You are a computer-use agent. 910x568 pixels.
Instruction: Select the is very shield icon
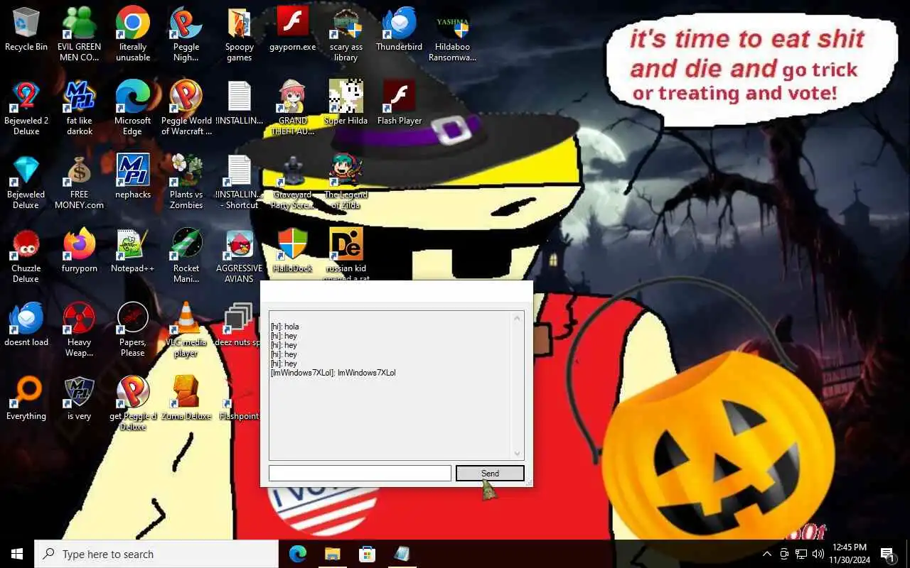pyautogui.click(x=80, y=398)
